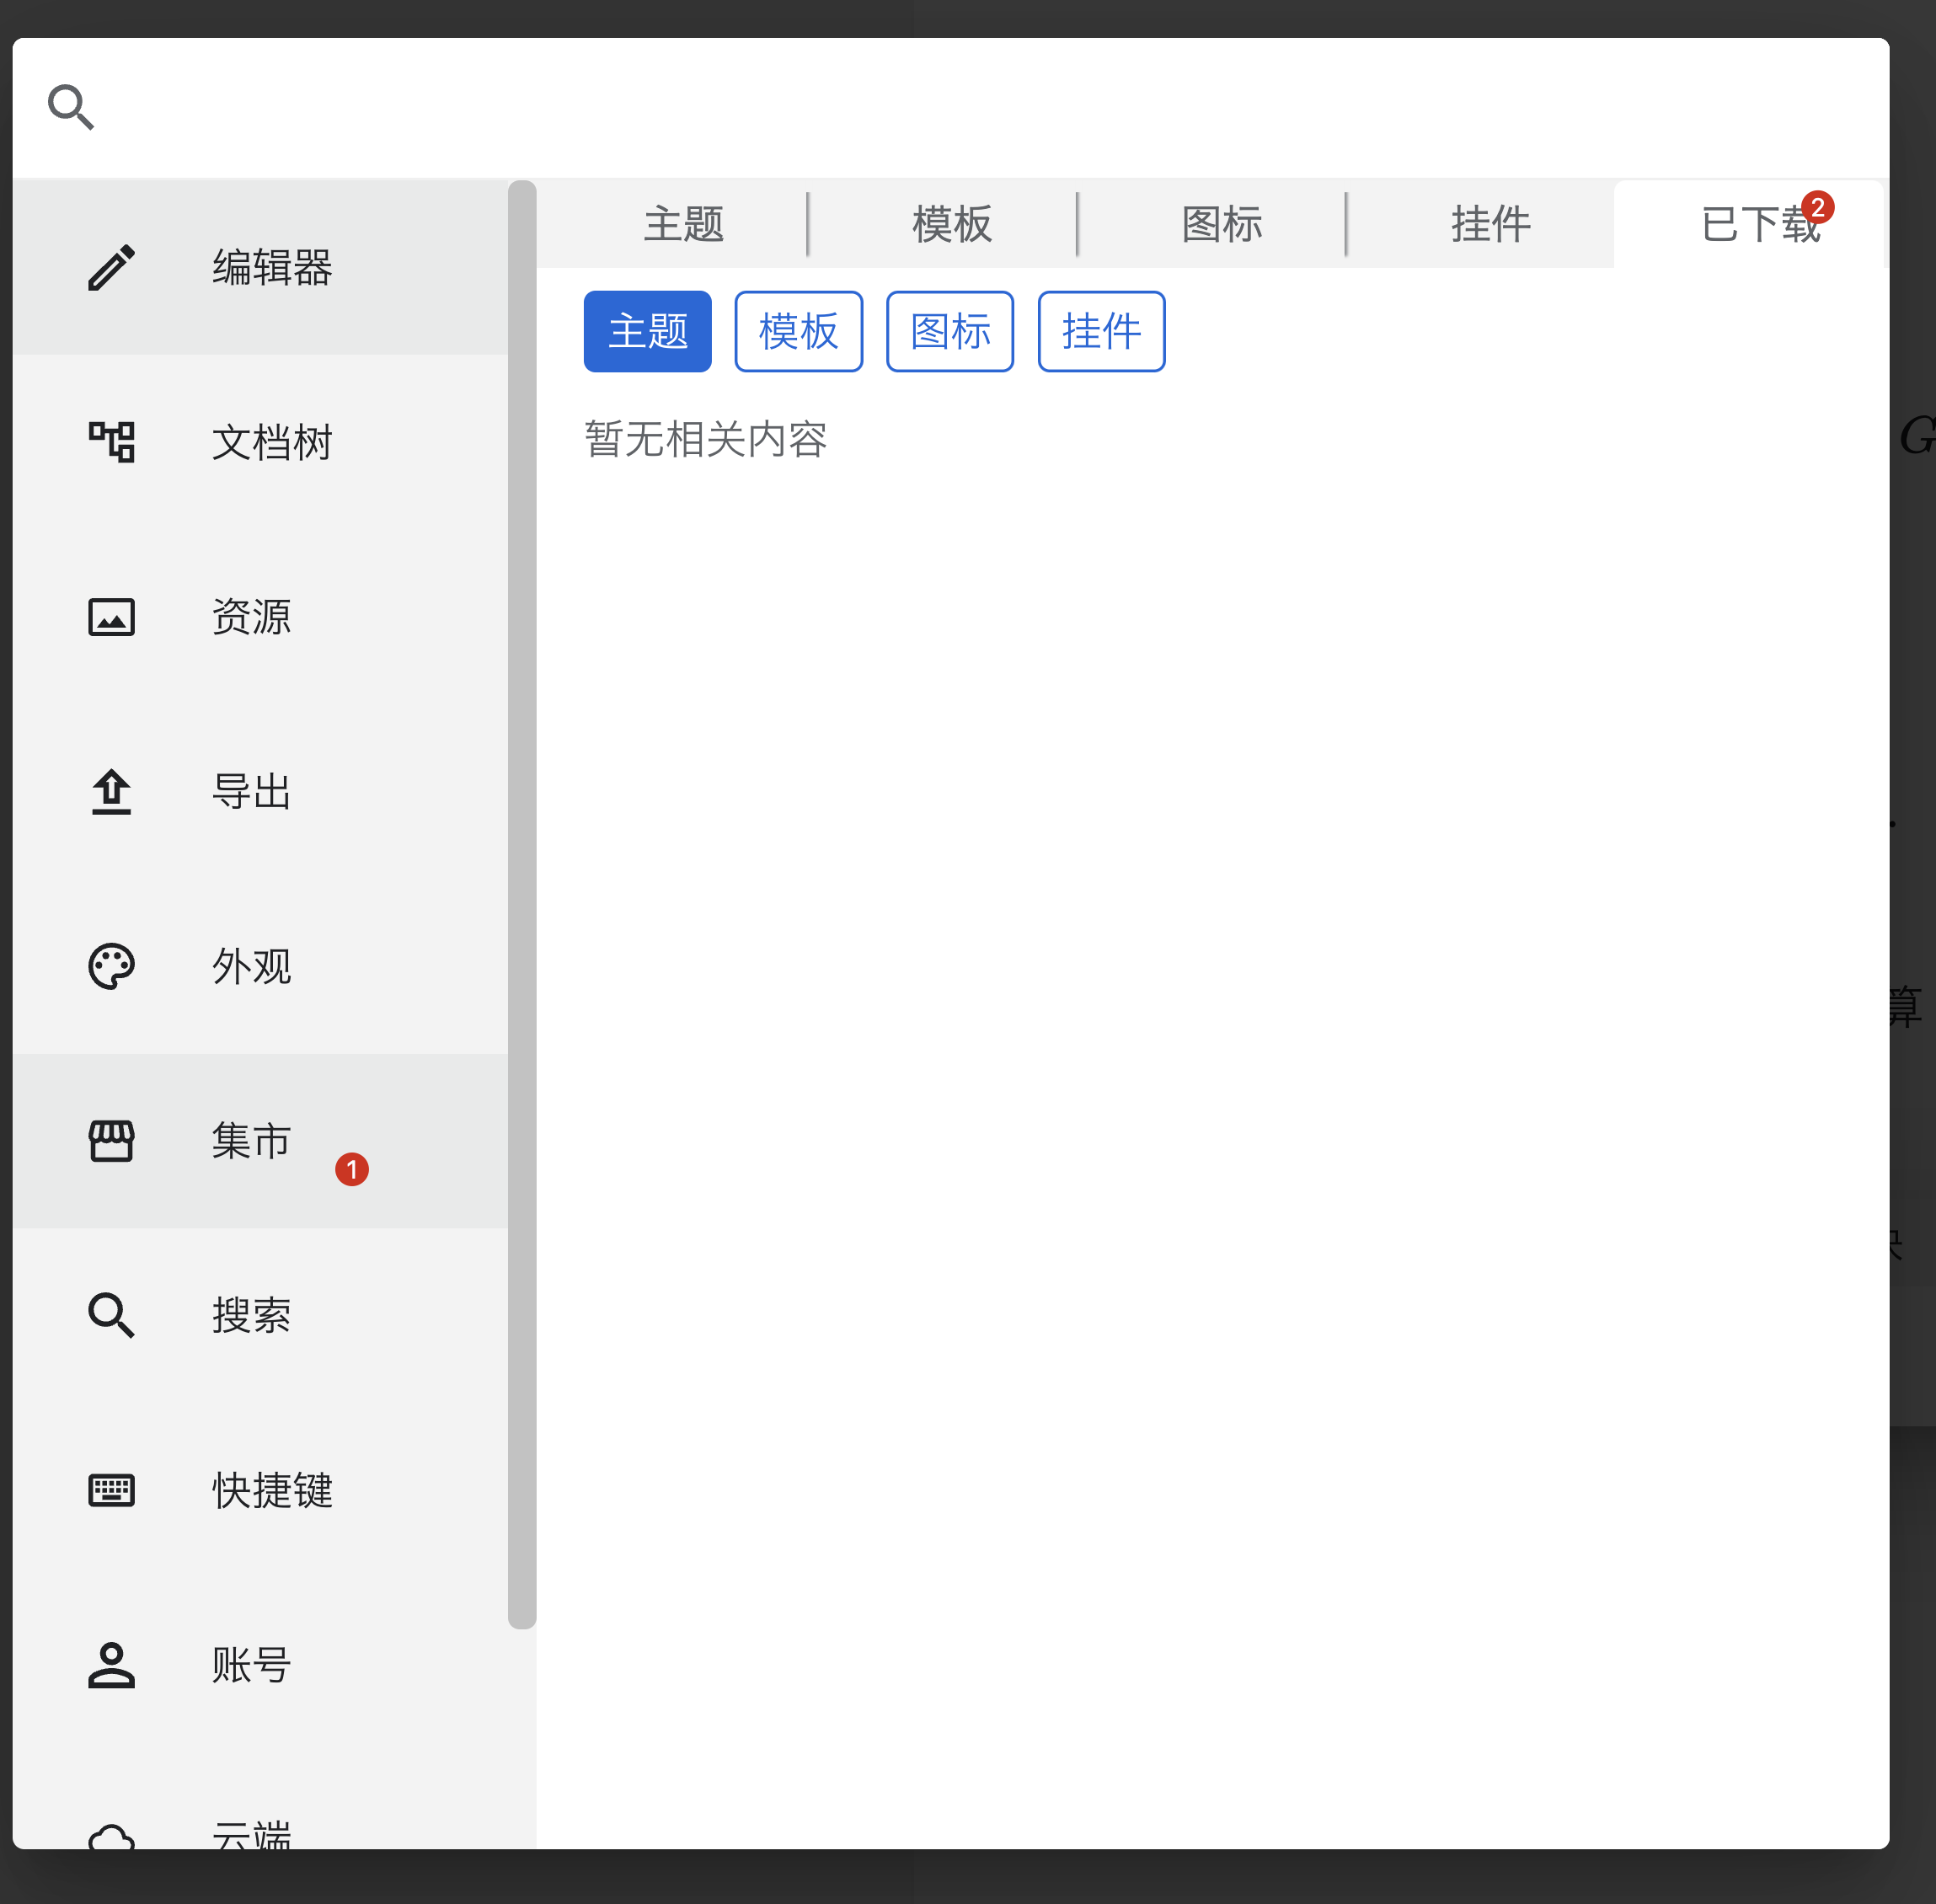This screenshot has height=1904, width=1936.
Task: Open the top 图标 tab
Action: coord(1221,224)
